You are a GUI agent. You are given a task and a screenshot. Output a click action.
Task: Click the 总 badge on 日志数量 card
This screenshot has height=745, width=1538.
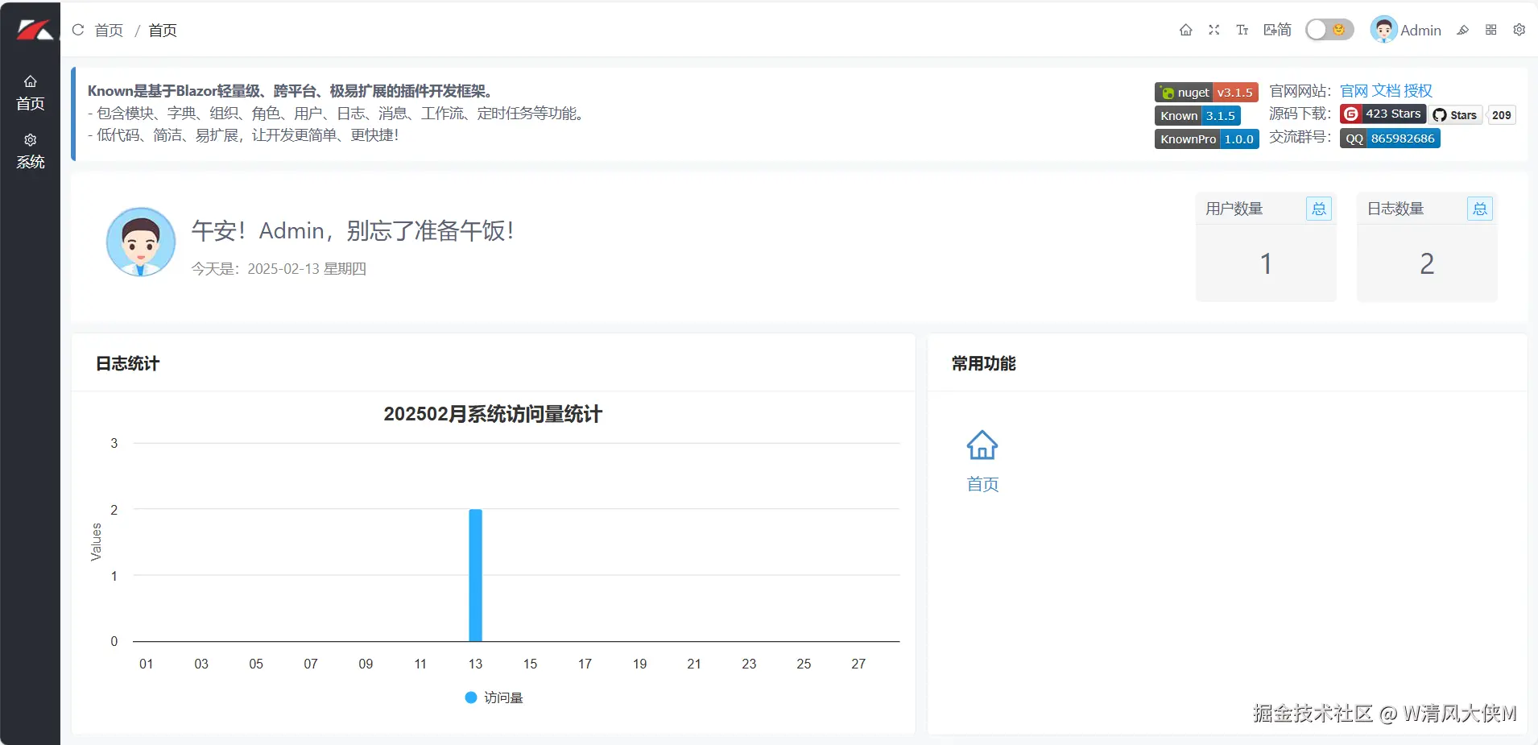pyautogui.click(x=1480, y=209)
